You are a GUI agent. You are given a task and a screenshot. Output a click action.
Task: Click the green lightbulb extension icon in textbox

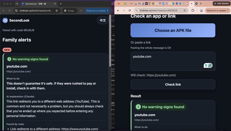206,65
